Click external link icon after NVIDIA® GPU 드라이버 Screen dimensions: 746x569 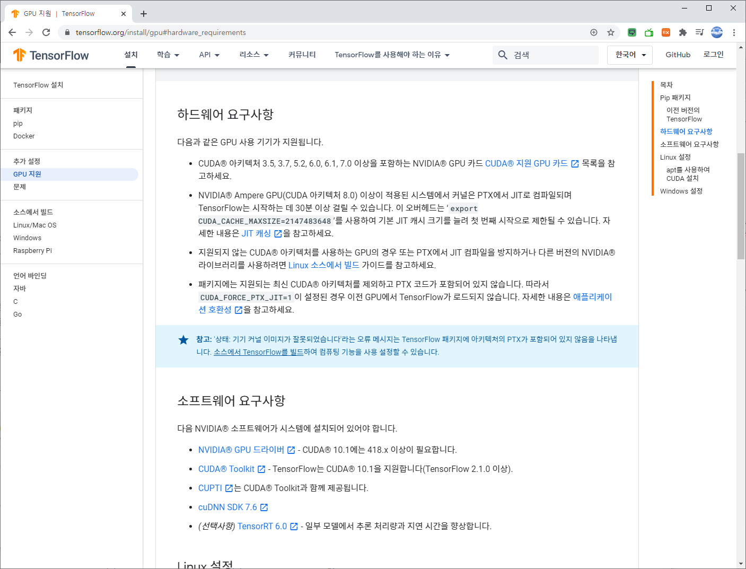(291, 450)
